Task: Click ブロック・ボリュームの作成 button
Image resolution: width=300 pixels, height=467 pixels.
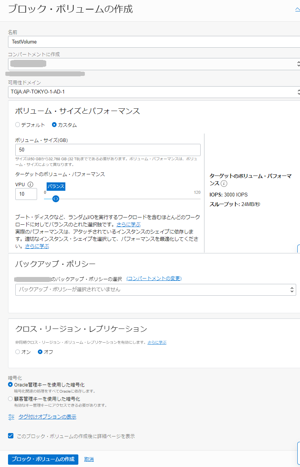Action: (x=43, y=459)
